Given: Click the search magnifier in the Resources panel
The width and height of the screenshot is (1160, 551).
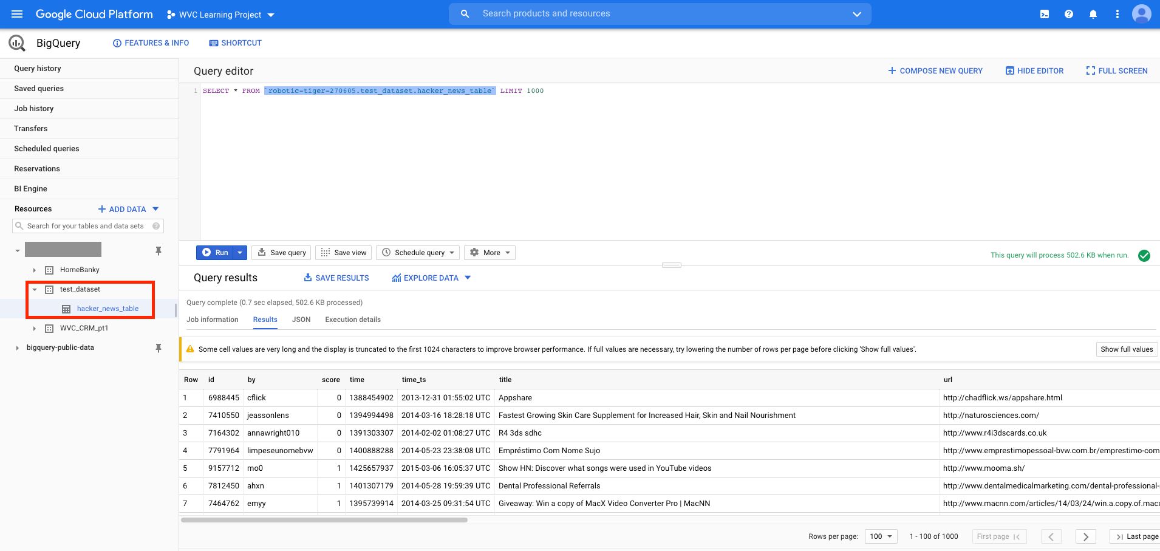Looking at the screenshot, I should [x=20, y=226].
